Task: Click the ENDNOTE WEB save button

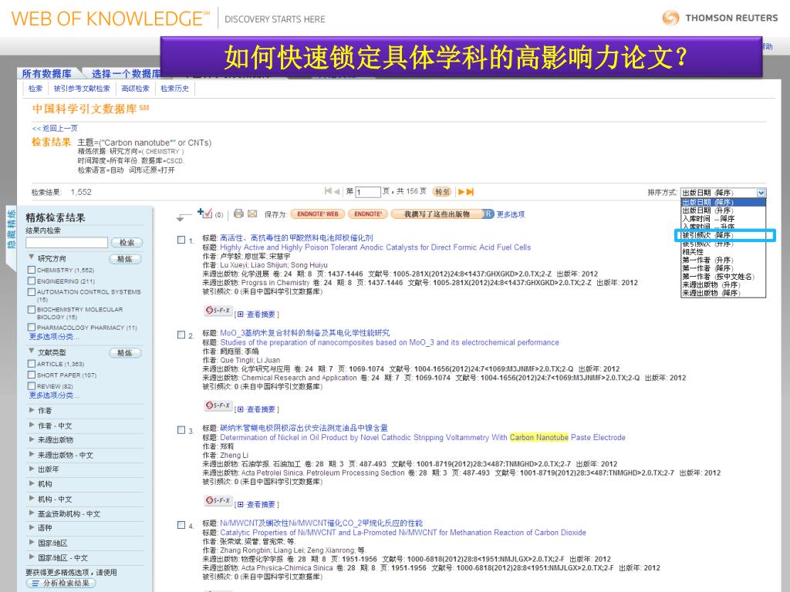Action: tap(317, 214)
